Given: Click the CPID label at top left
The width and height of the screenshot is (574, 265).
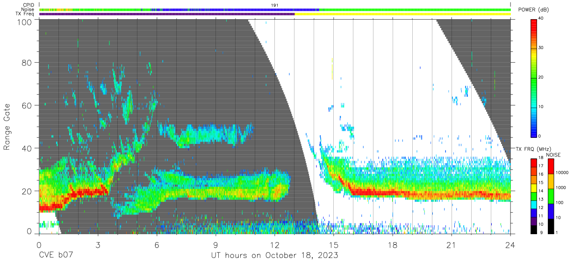Looking at the screenshot, I should [28, 5].
